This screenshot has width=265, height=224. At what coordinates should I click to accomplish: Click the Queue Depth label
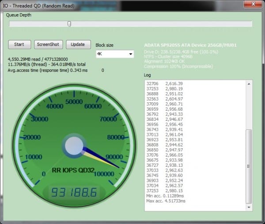[x=19, y=15]
